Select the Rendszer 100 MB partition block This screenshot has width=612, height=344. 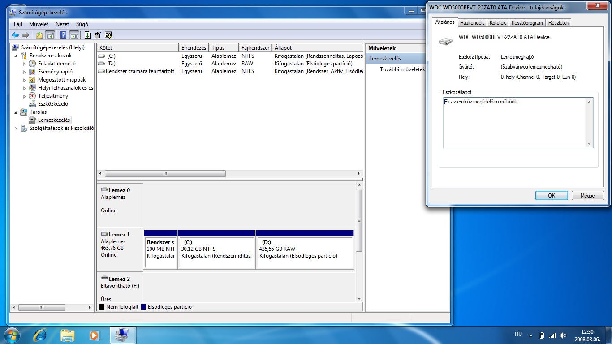click(160, 249)
